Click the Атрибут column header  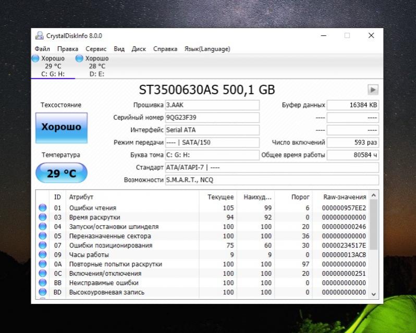132,197
